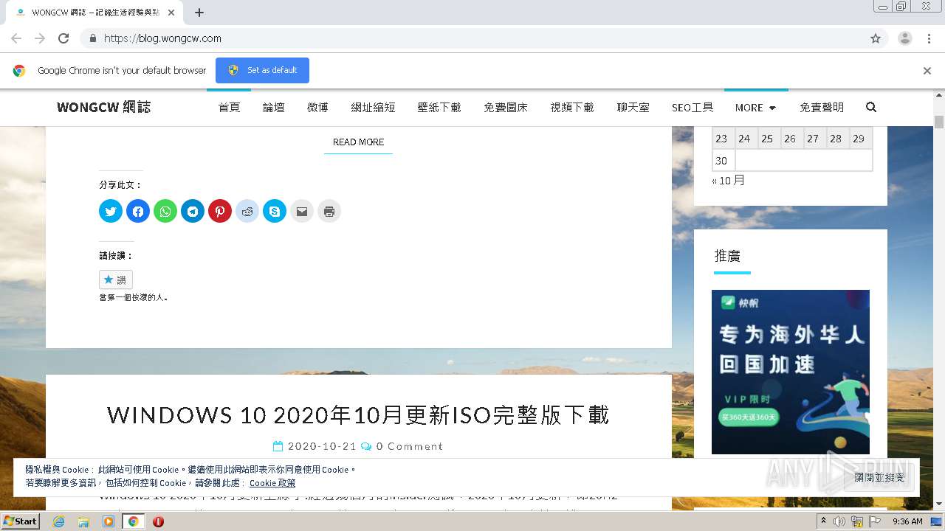Open Chrome profile avatar icon
945x531 pixels.
coord(905,38)
